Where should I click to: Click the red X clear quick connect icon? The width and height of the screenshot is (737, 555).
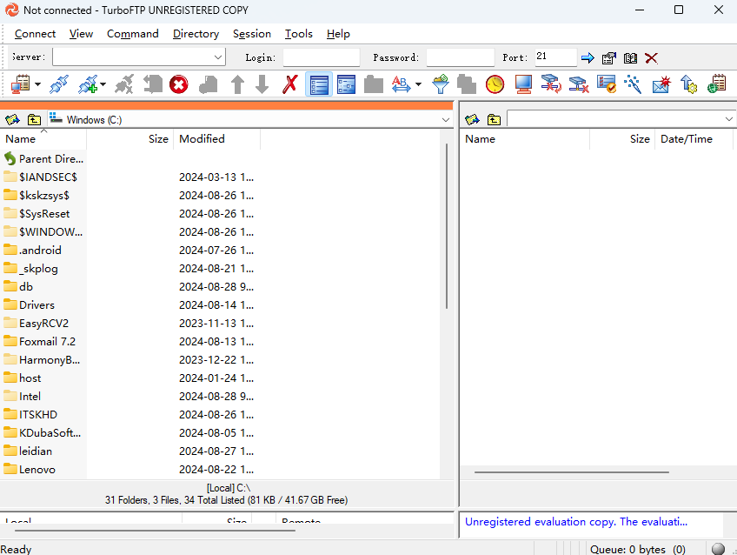[x=651, y=58]
